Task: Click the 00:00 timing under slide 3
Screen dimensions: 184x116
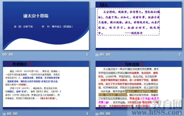Action: point(12,114)
